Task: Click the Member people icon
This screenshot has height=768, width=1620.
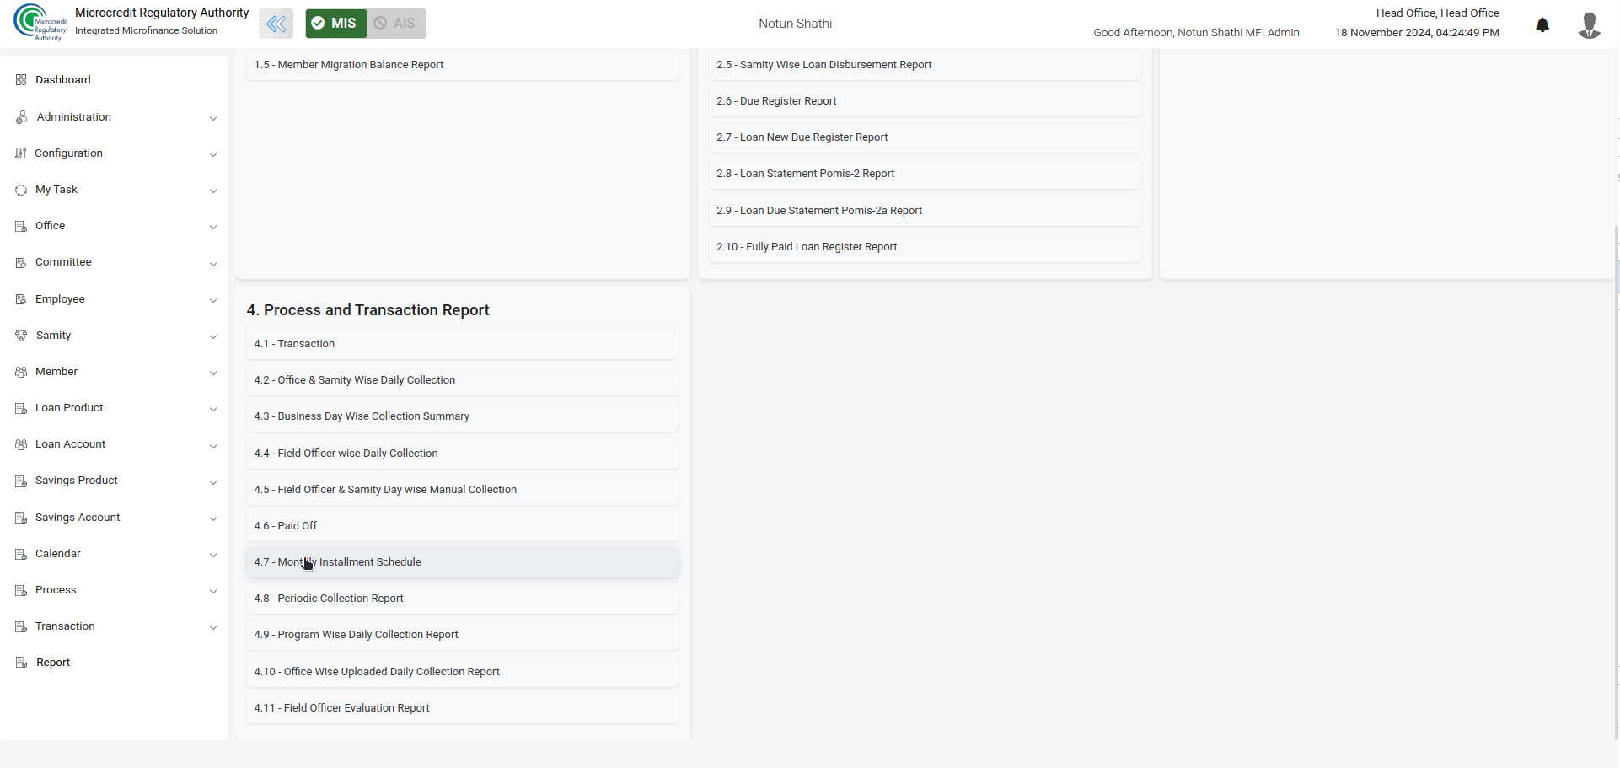Action: 21,372
